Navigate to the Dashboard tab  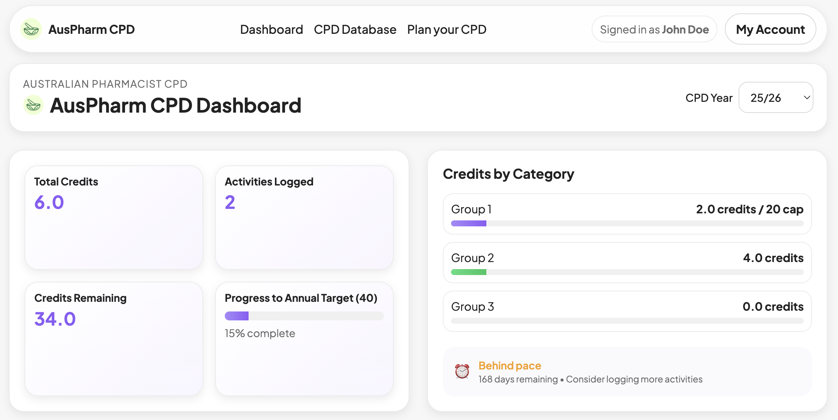pos(271,29)
